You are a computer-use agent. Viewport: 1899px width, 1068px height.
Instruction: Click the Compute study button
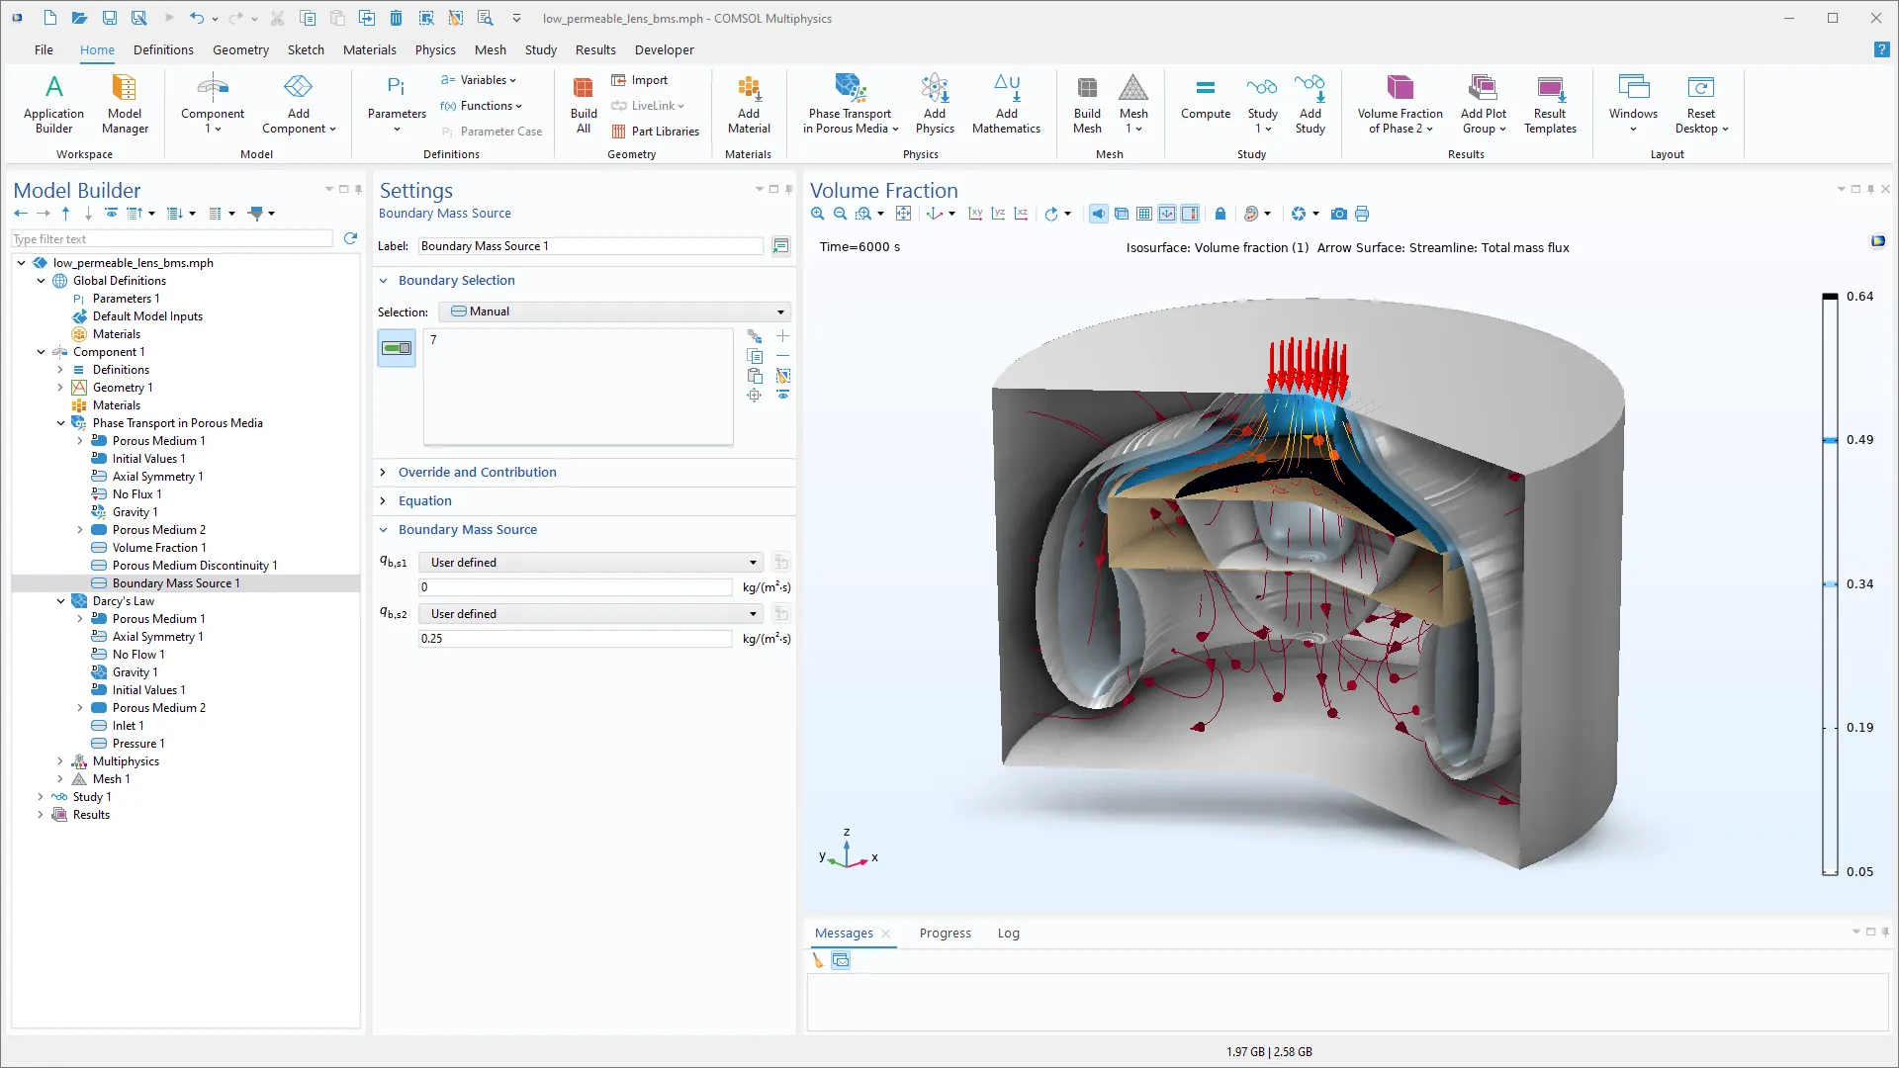[x=1205, y=99]
